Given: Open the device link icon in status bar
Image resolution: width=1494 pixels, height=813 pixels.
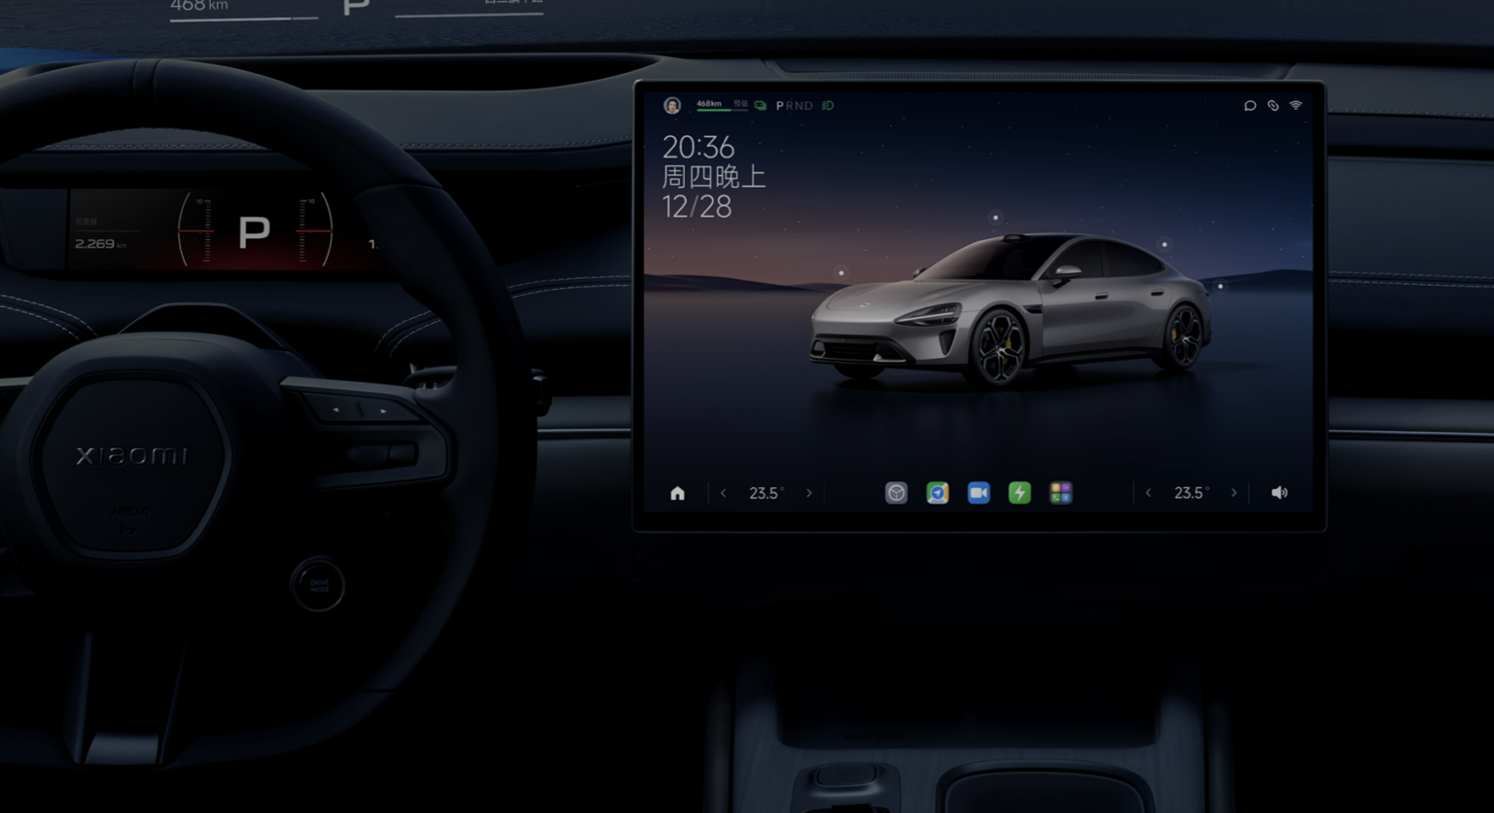Looking at the screenshot, I should click(1273, 105).
